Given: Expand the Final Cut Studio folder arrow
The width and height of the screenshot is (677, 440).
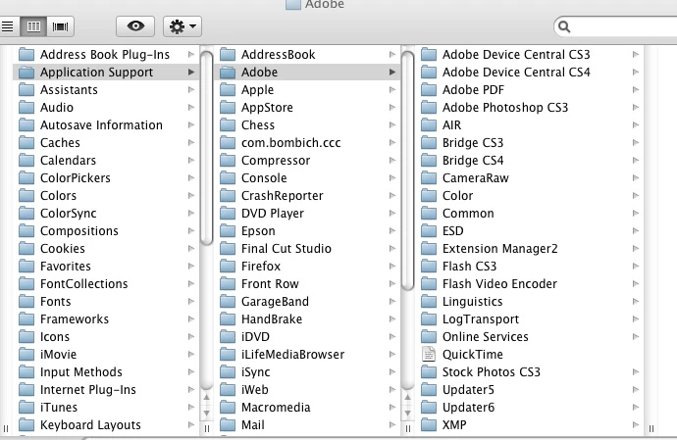Looking at the screenshot, I should [x=392, y=249].
